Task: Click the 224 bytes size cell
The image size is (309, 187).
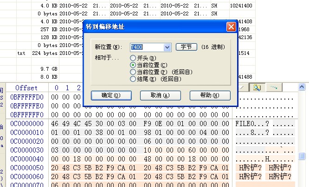Action: tap(45, 53)
